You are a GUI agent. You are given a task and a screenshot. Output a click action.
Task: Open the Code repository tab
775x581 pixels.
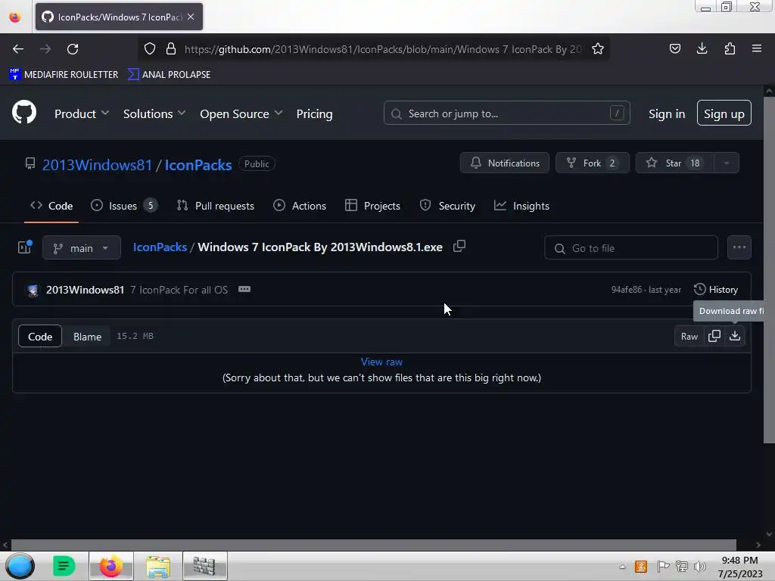click(51, 206)
